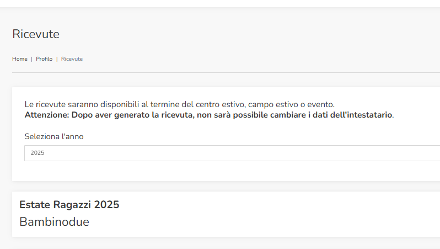Expand the year dropdown showing 2025
440x249 pixels.
(232, 153)
